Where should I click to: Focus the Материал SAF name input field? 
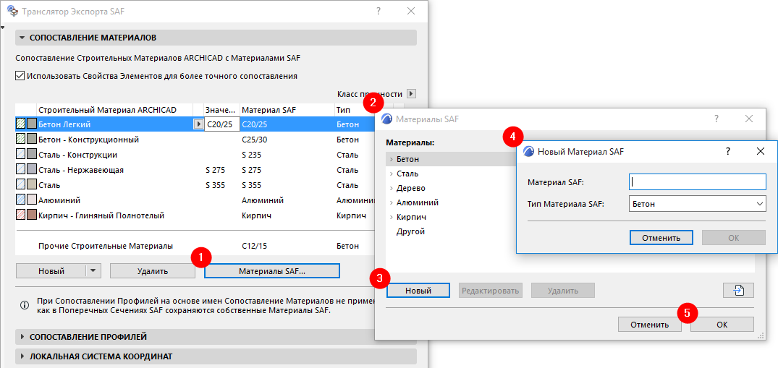pos(698,182)
